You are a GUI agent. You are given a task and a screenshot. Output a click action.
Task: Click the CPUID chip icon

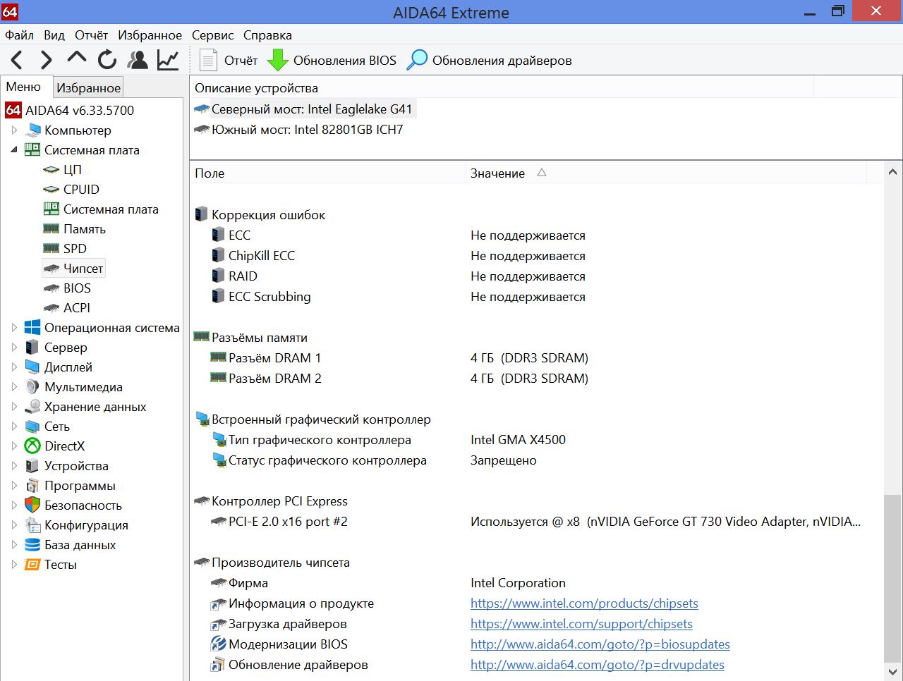(51, 190)
